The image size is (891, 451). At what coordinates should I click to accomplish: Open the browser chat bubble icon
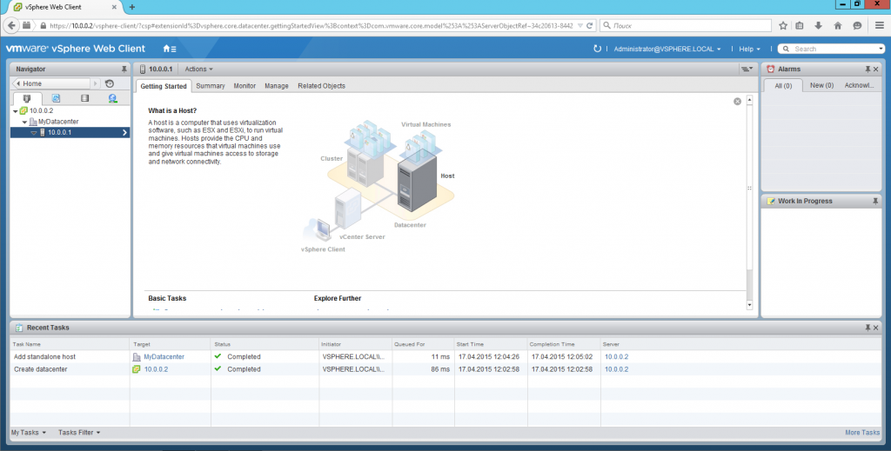click(x=857, y=25)
